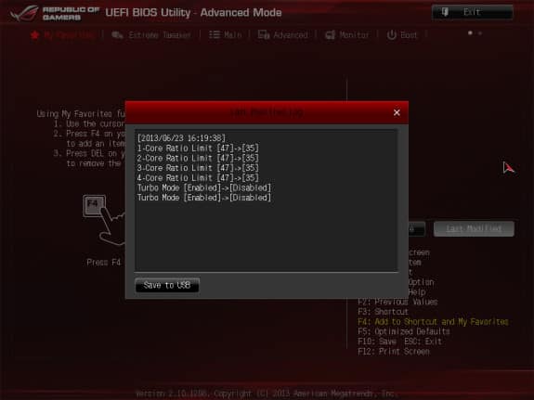Go to the Advanced tab
The width and height of the screenshot is (534, 400).
[x=283, y=34]
